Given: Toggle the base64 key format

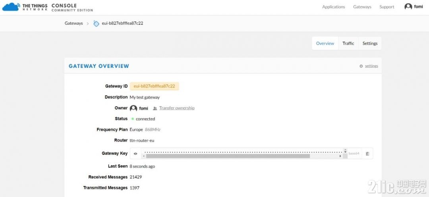Looking at the screenshot, I should [x=354, y=153].
